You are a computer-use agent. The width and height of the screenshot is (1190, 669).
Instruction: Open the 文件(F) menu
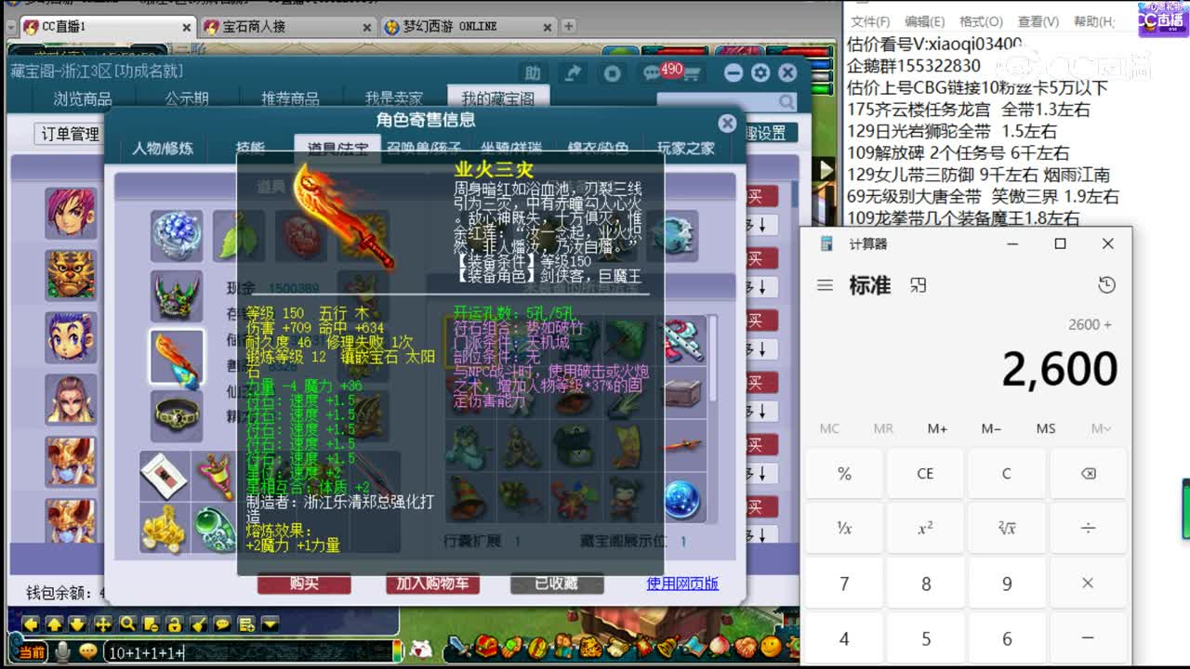tap(873, 20)
